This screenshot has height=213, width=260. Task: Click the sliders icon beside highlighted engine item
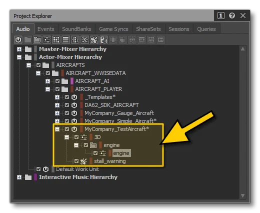point(102,153)
